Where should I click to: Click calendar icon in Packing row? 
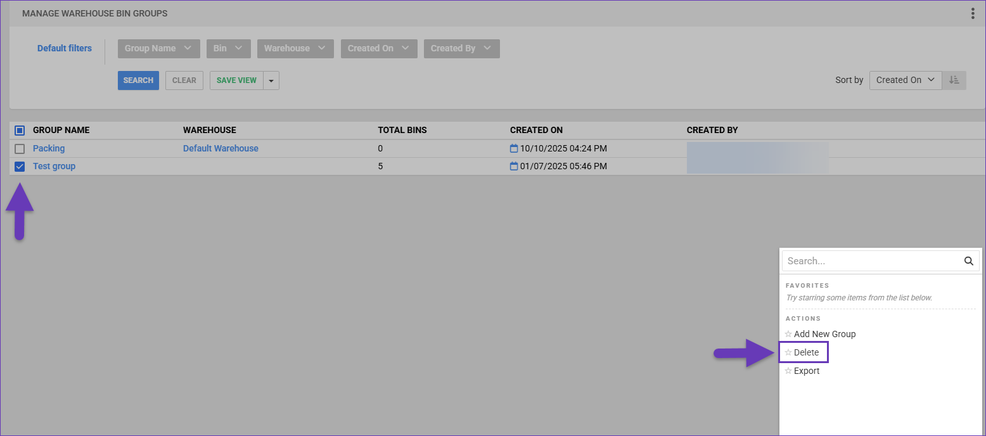pyautogui.click(x=514, y=148)
